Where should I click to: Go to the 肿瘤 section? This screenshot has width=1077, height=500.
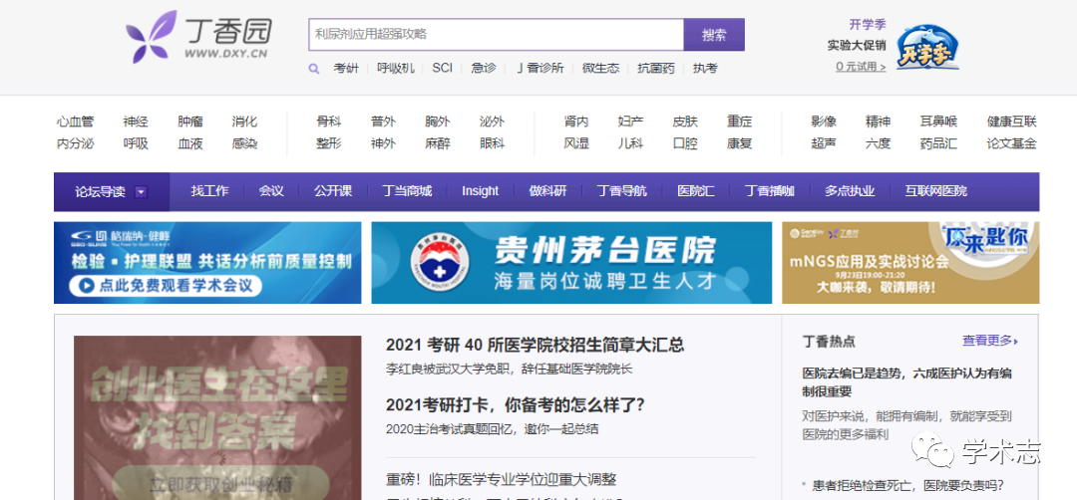coord(190,123)
